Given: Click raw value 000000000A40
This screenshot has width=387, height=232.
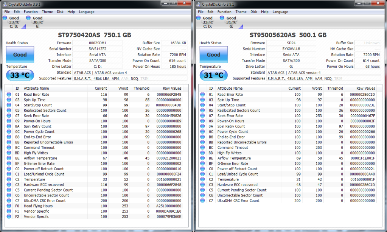Looking at the screenshot, I should (x=362, y=174).
